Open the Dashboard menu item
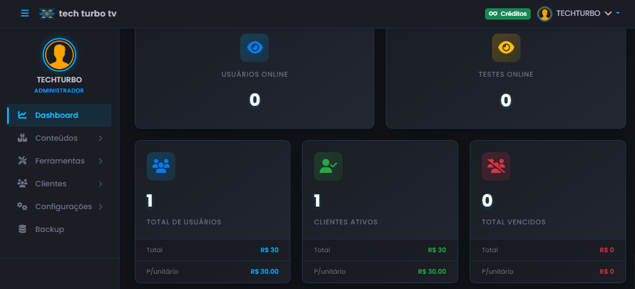The image size is (635, 289). pyautogui.click(x=59, y=115)
